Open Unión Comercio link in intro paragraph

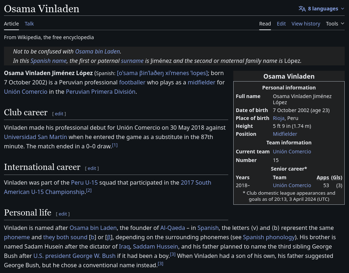click(26, 92)
